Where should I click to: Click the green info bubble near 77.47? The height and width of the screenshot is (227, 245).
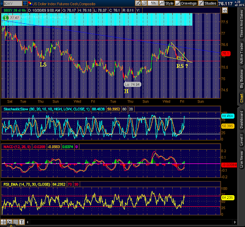click(6, 18)
